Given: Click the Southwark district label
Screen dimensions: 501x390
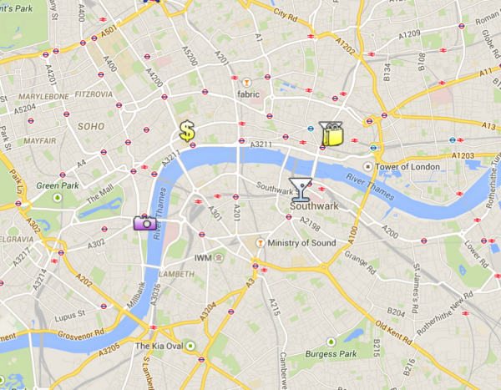Looking at the screenshot, I should [x=314, y=206].
